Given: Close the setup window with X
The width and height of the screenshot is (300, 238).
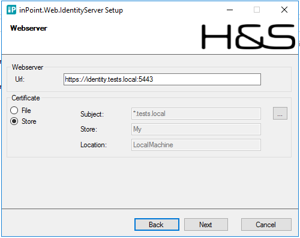Looking at the screenshot, I should point(284,10).
